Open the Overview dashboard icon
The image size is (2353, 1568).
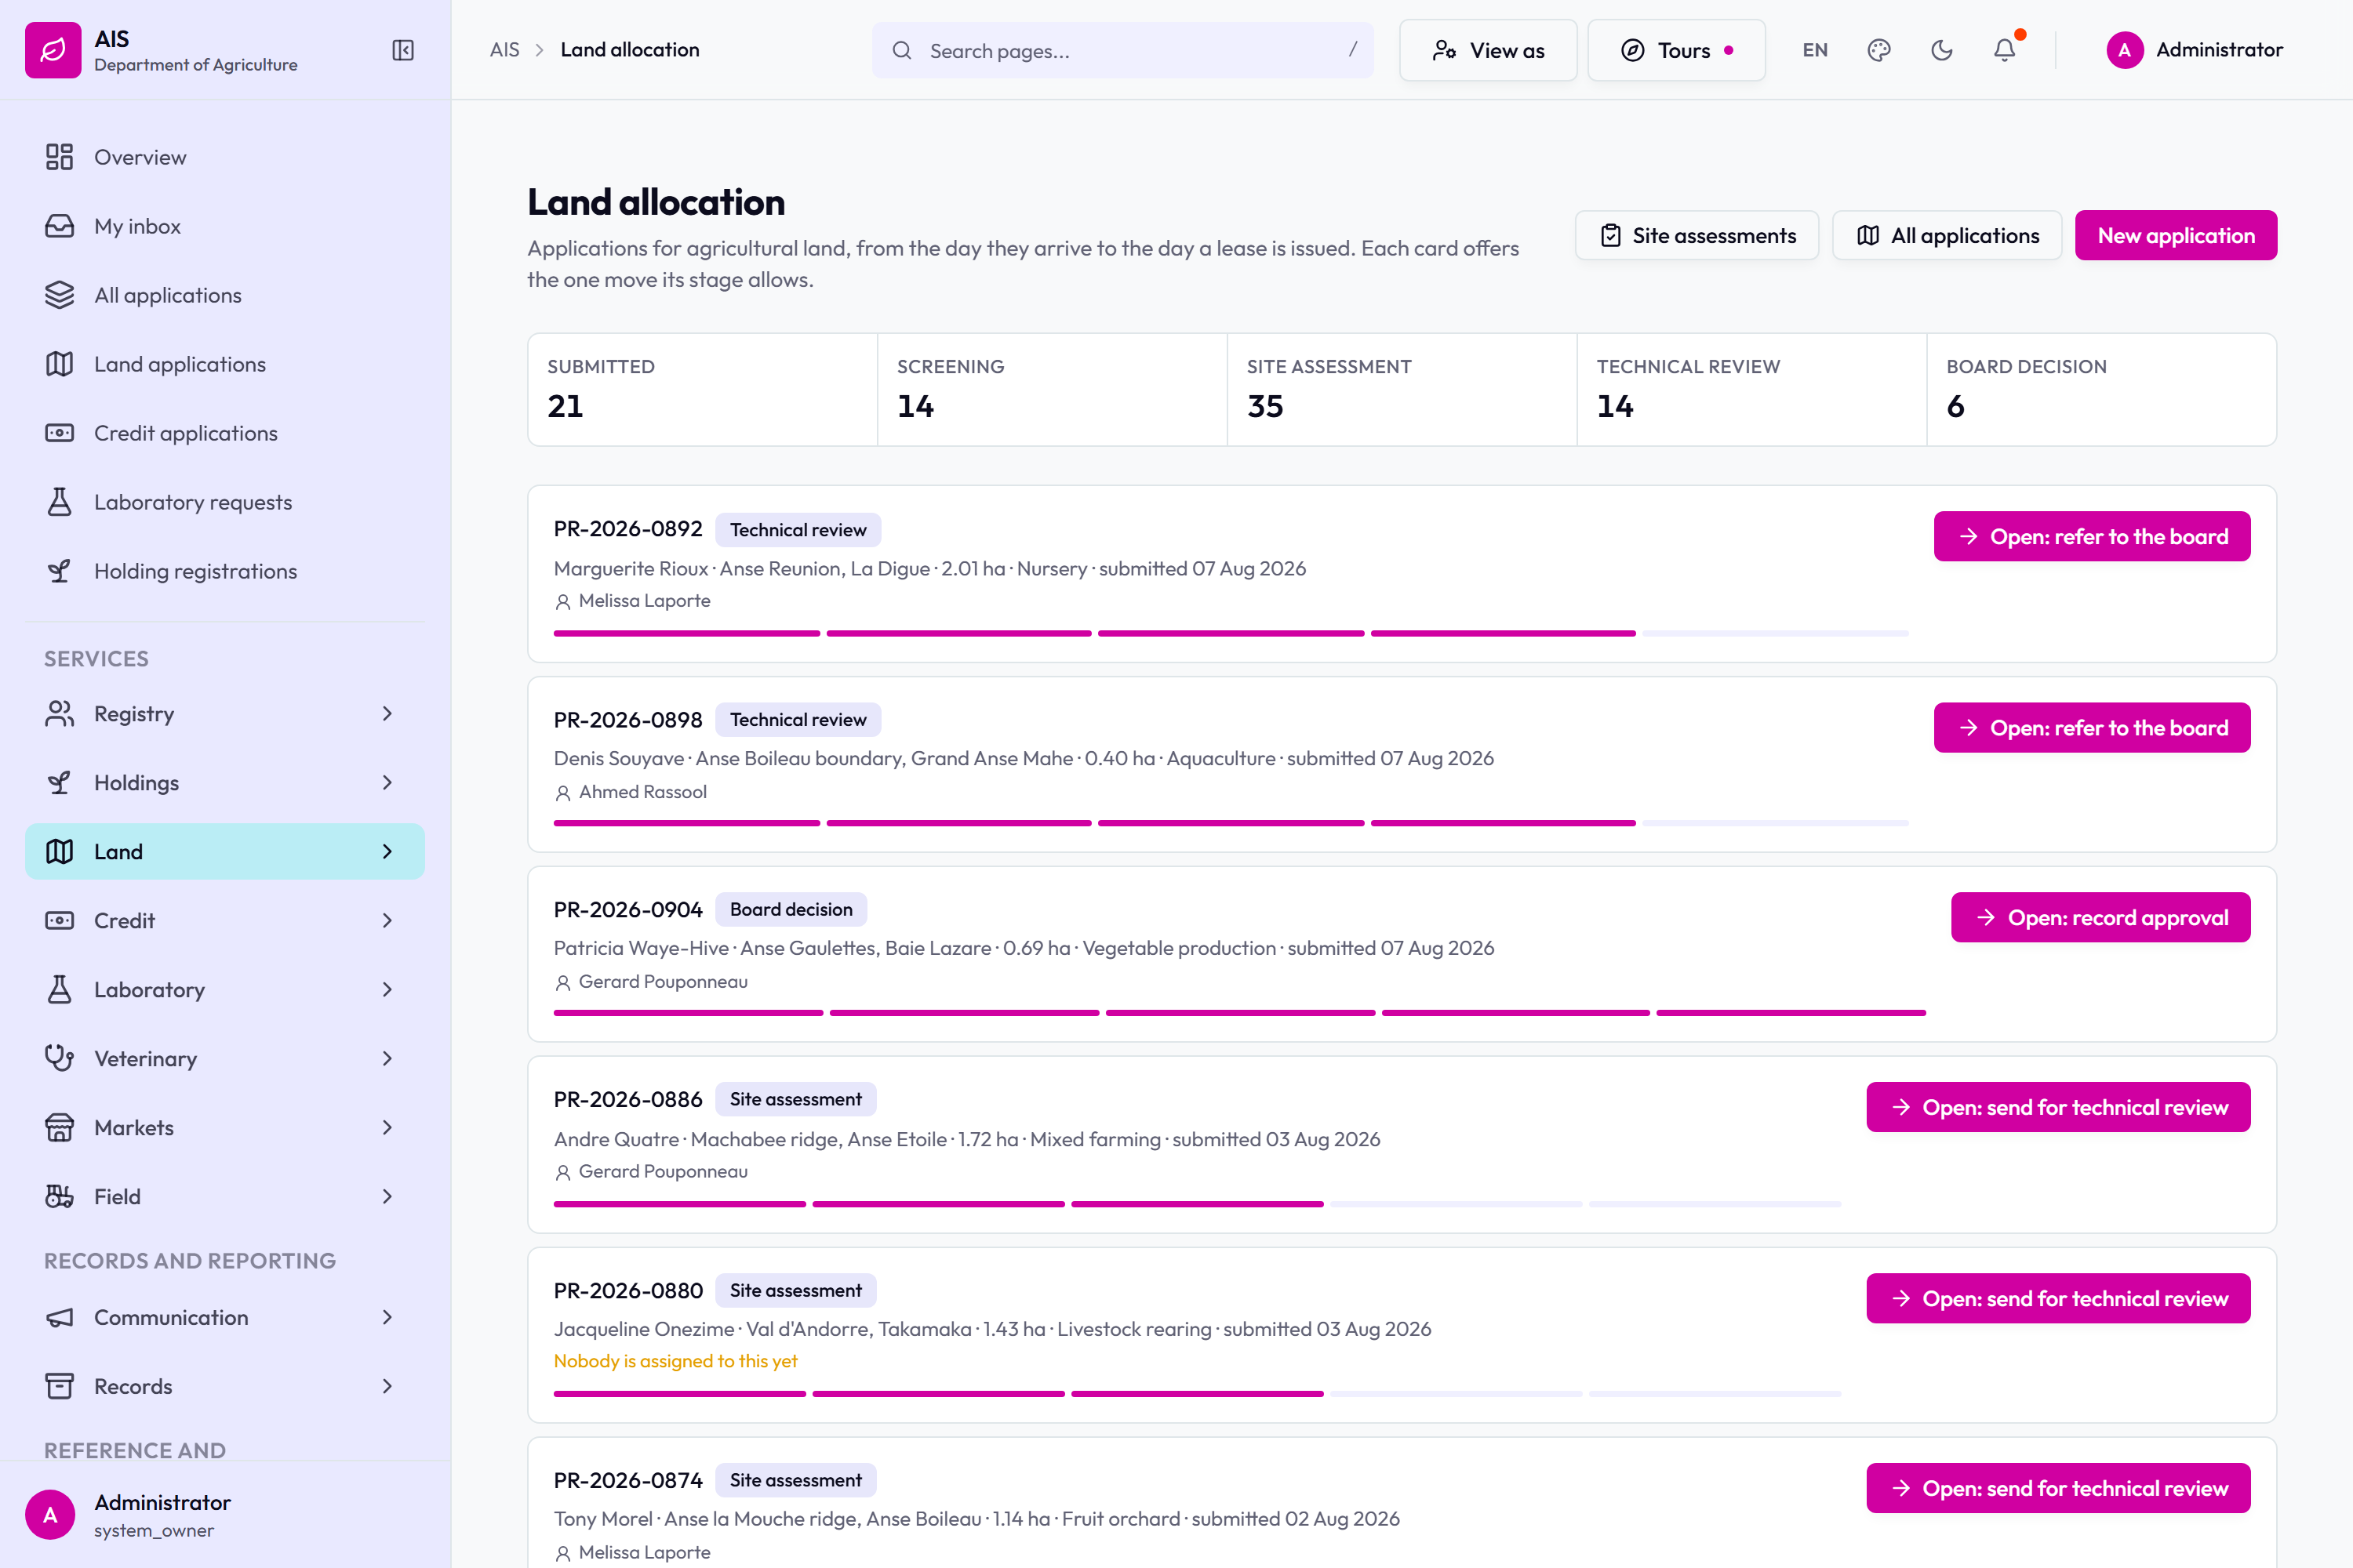(x=59, y=157)
